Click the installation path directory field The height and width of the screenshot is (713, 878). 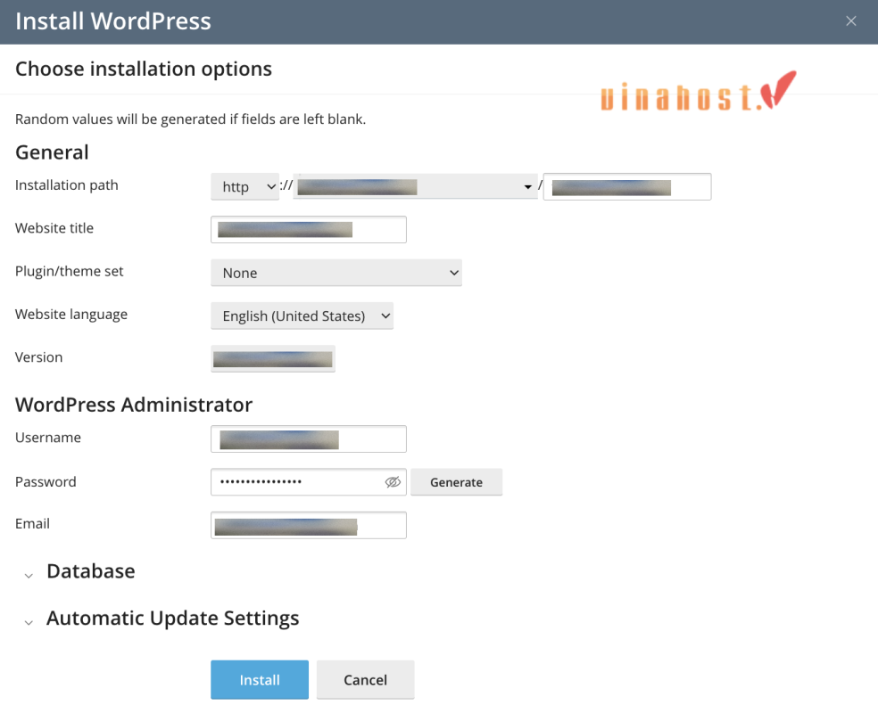click(627, 187)
